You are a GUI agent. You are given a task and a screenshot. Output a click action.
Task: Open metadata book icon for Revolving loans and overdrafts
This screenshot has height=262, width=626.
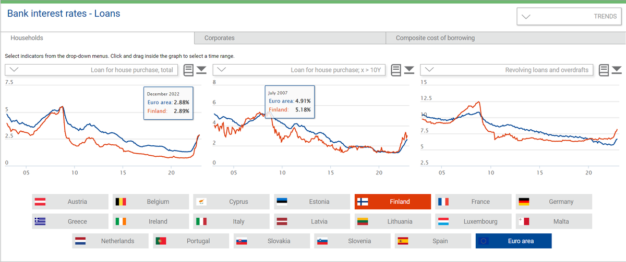(x=604, y=70)
